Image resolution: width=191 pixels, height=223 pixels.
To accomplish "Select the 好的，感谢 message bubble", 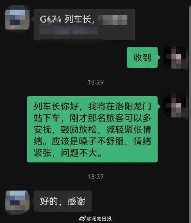I will (63, 201).
